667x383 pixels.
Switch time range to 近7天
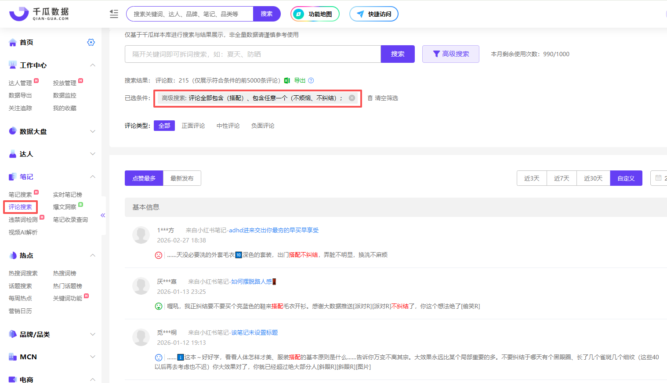coord(562,178)
